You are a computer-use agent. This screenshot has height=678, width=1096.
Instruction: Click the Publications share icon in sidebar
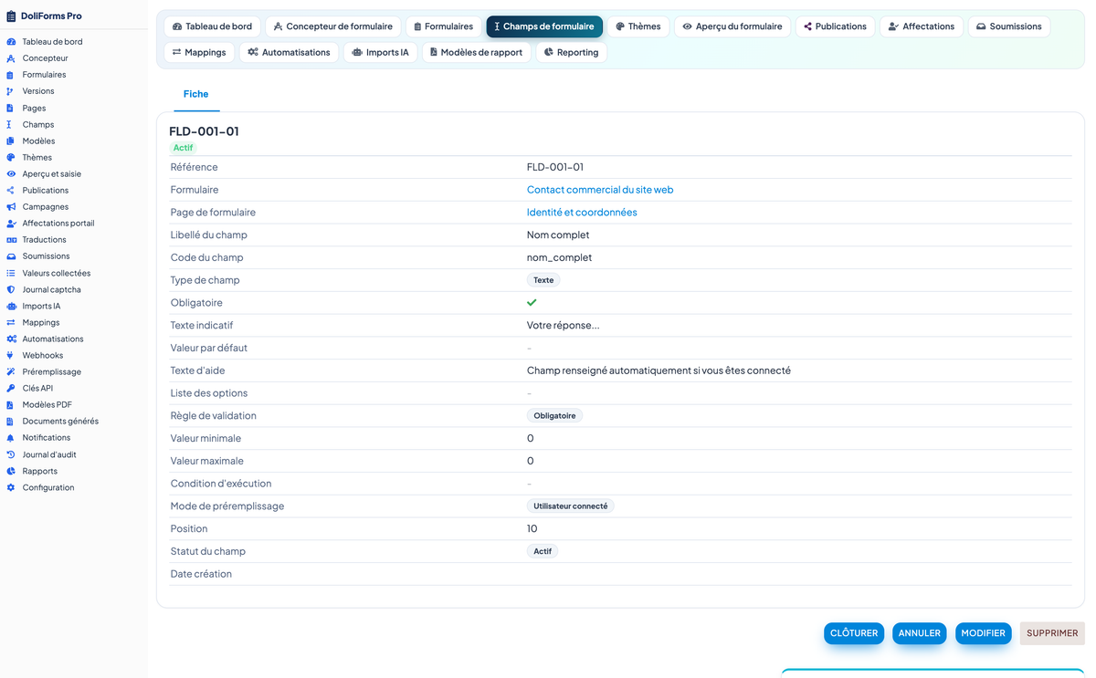tap(11, 190)
